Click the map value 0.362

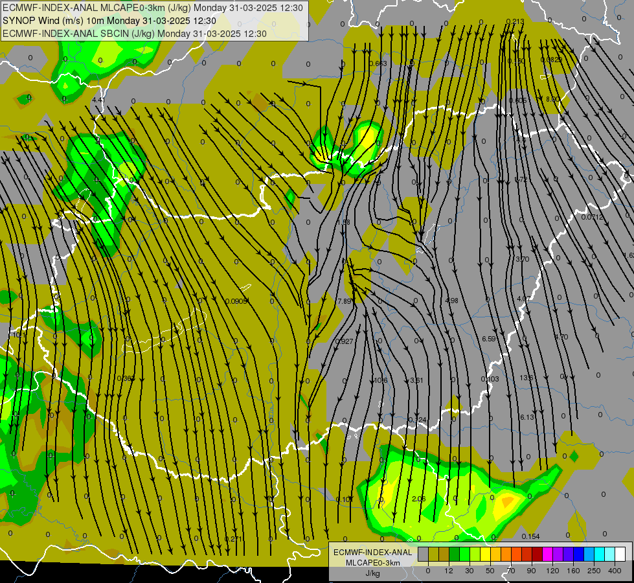[126, 378]
